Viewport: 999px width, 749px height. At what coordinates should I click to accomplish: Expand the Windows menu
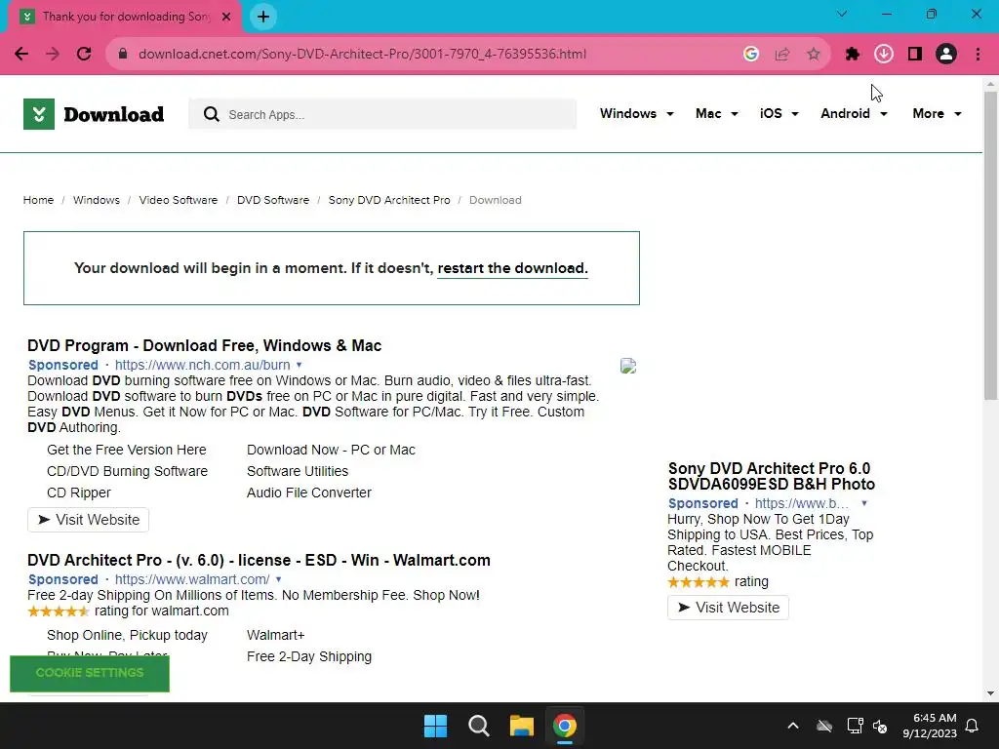coord(636,113)
